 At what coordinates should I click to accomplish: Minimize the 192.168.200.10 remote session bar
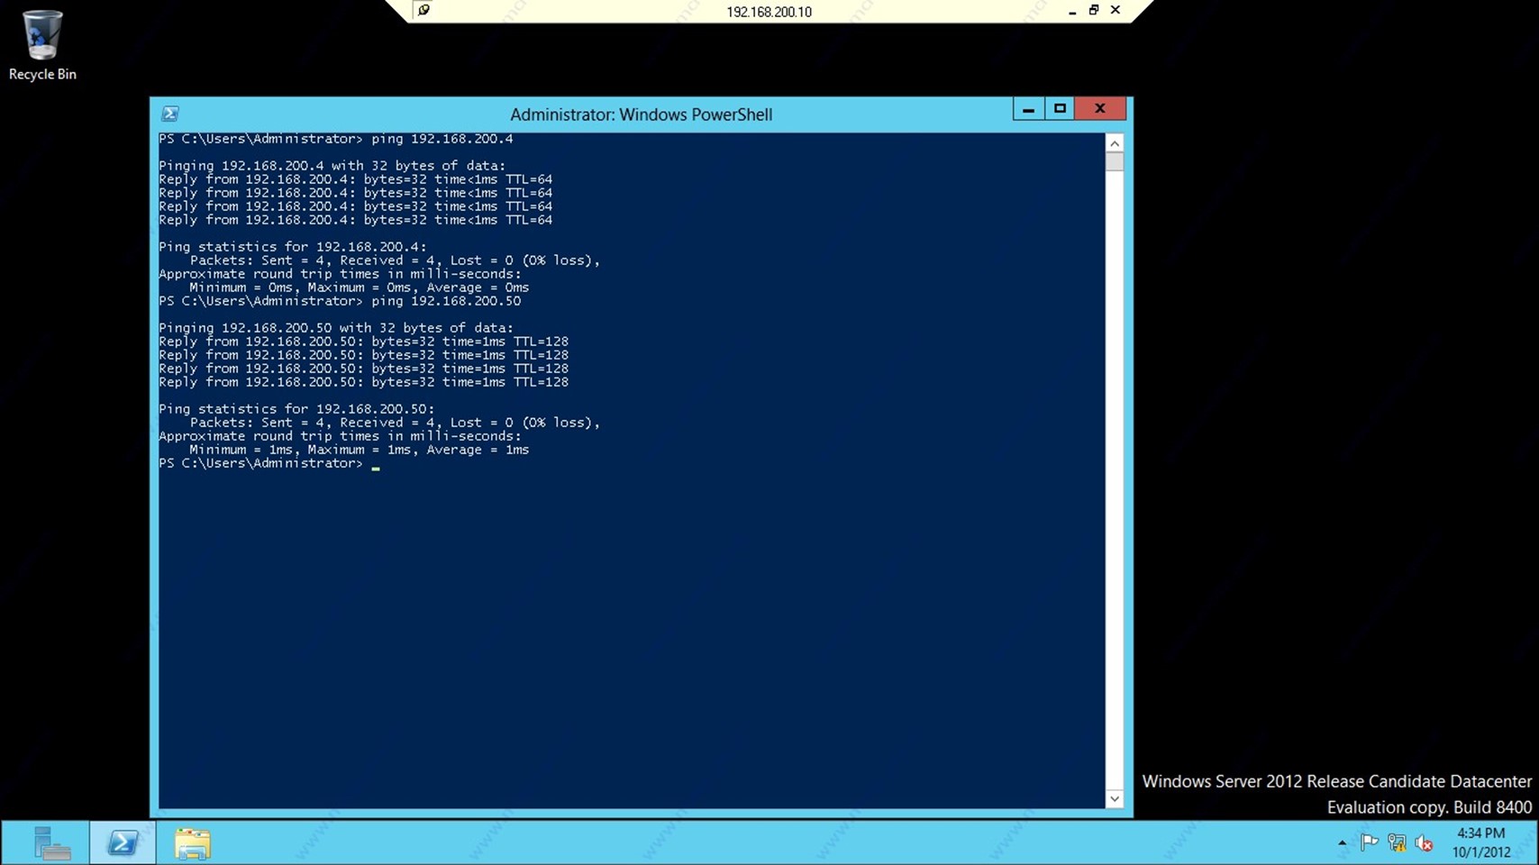[1072, 11]
